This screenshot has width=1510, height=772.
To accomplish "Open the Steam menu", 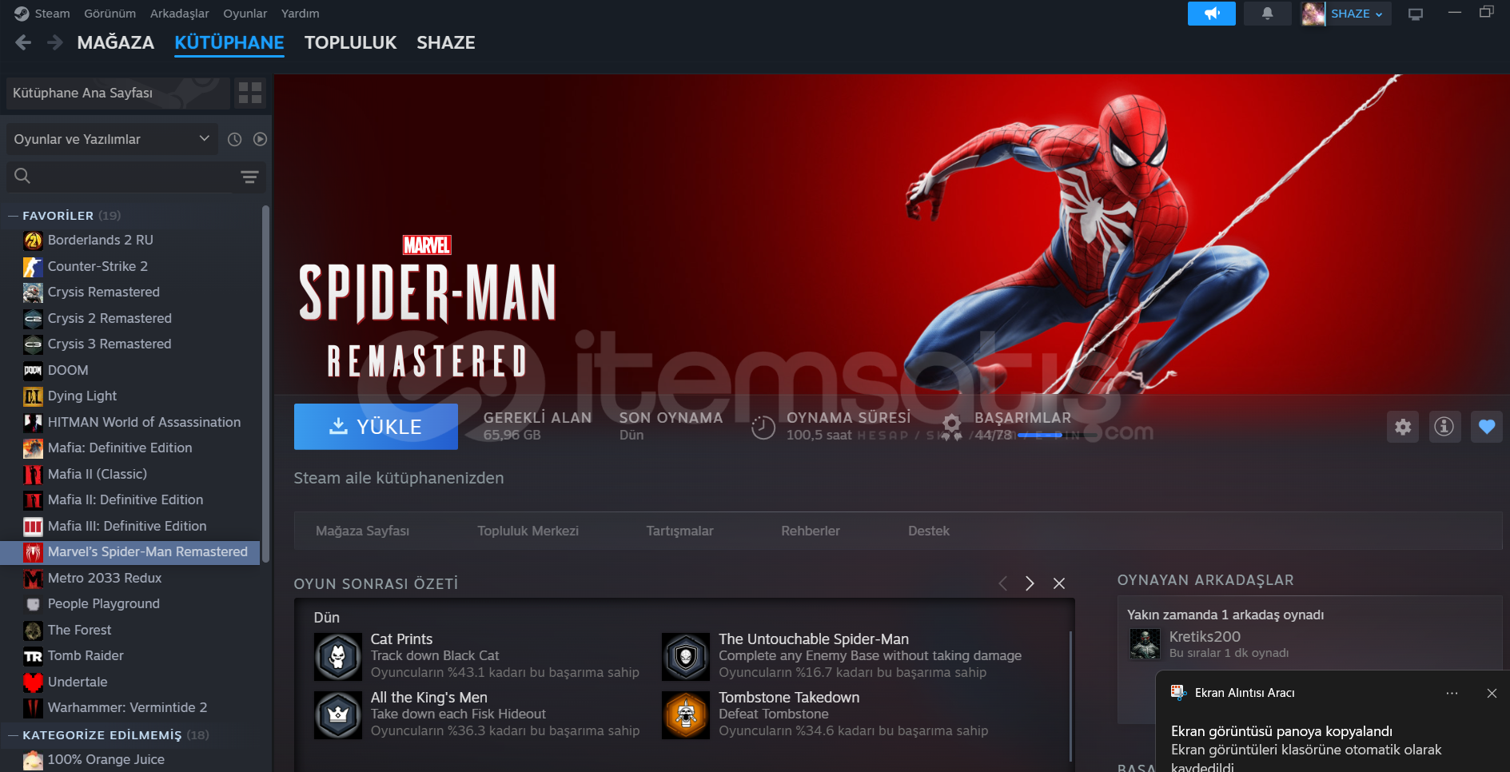I will (52, 14).
